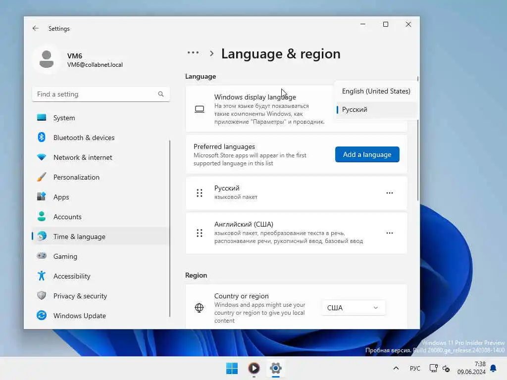The width and height of the screenshot is (507, 380).
Task: Select English (United States) display language
Action: click(376, 91)
